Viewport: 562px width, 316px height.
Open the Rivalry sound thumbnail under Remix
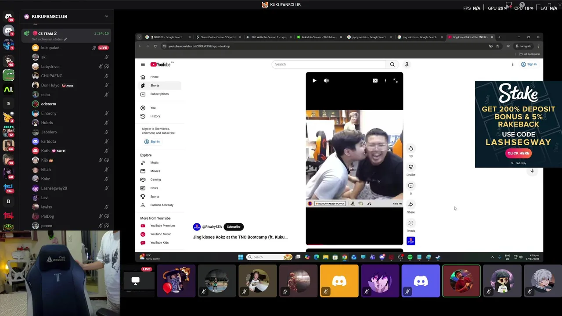coord(411,241)
